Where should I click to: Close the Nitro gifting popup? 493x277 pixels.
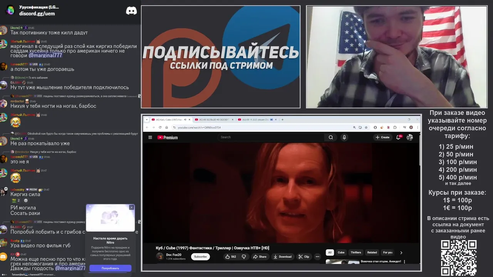pyautogui.click(x=131, y=207)
